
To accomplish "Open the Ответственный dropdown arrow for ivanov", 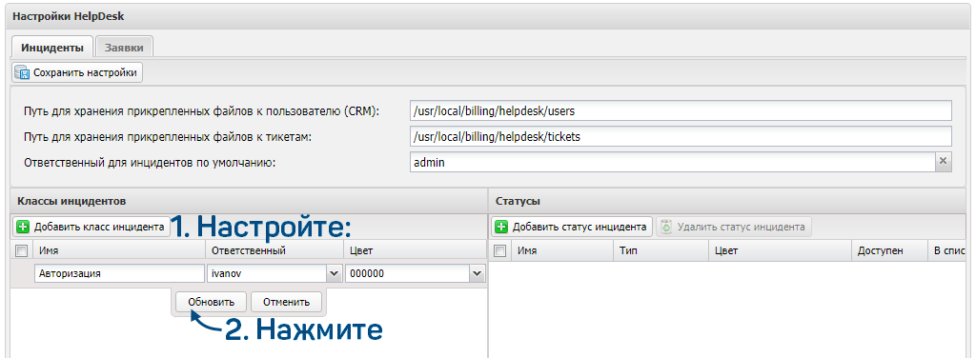I will point(335,273).
